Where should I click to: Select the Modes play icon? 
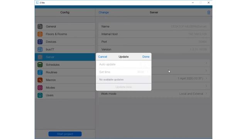click(40, 88)
